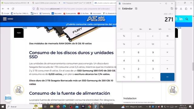The image size is (194, 109).
Task: Open the browser downloads icon
Action: point(181,9)
